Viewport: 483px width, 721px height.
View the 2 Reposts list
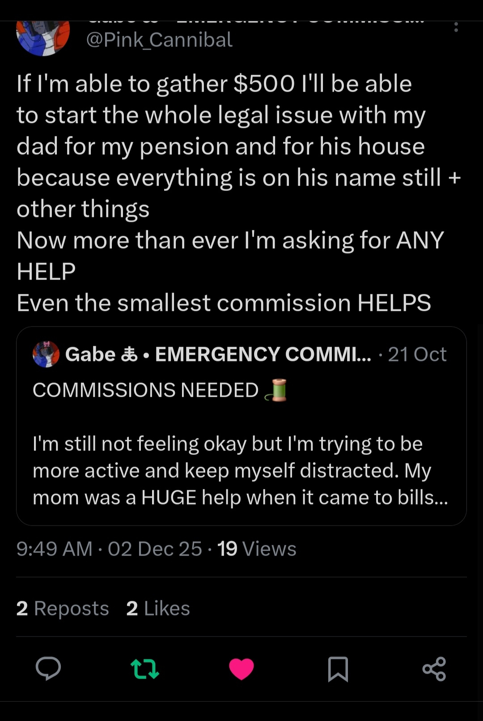point(63,608)
